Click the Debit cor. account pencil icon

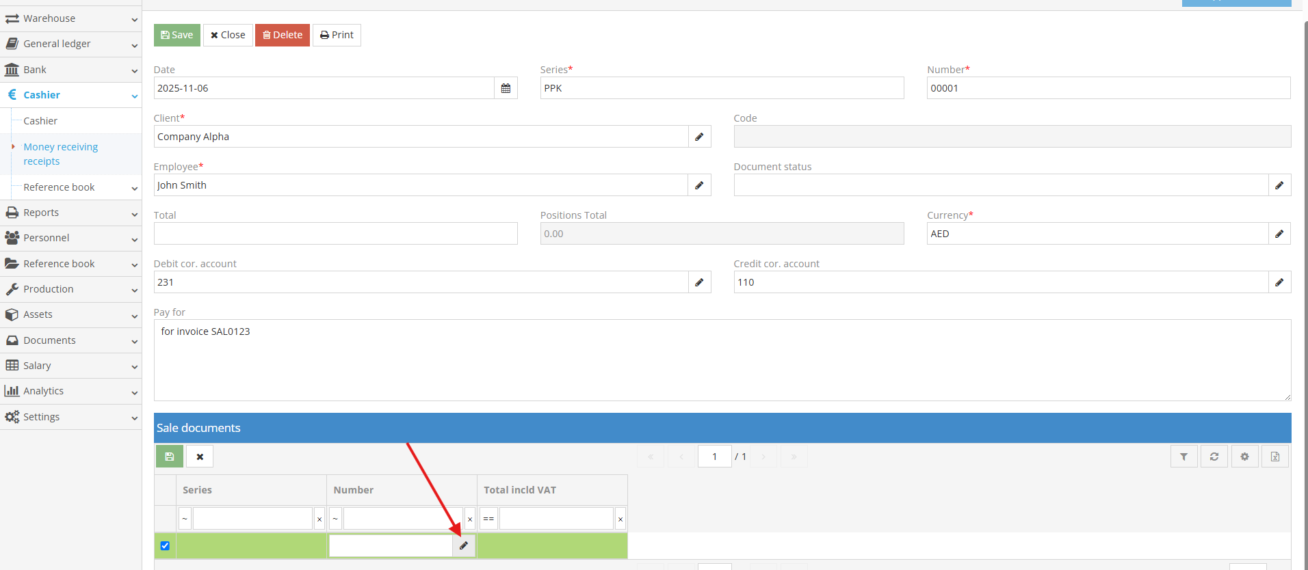tap(699, 282)
